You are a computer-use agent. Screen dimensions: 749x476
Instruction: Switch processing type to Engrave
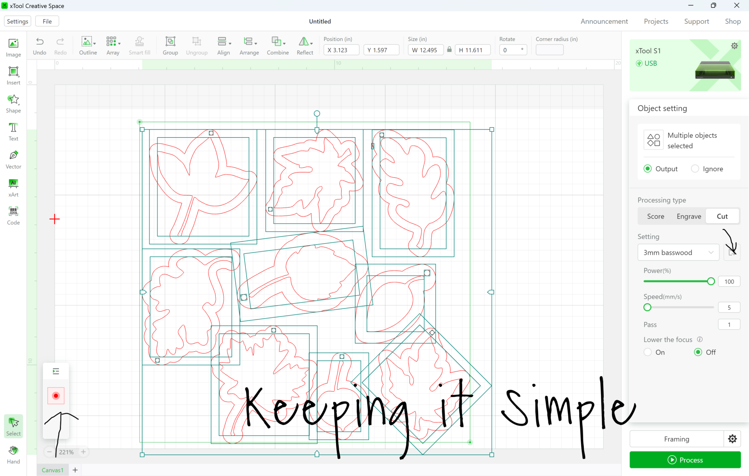(x=689, y=216)
